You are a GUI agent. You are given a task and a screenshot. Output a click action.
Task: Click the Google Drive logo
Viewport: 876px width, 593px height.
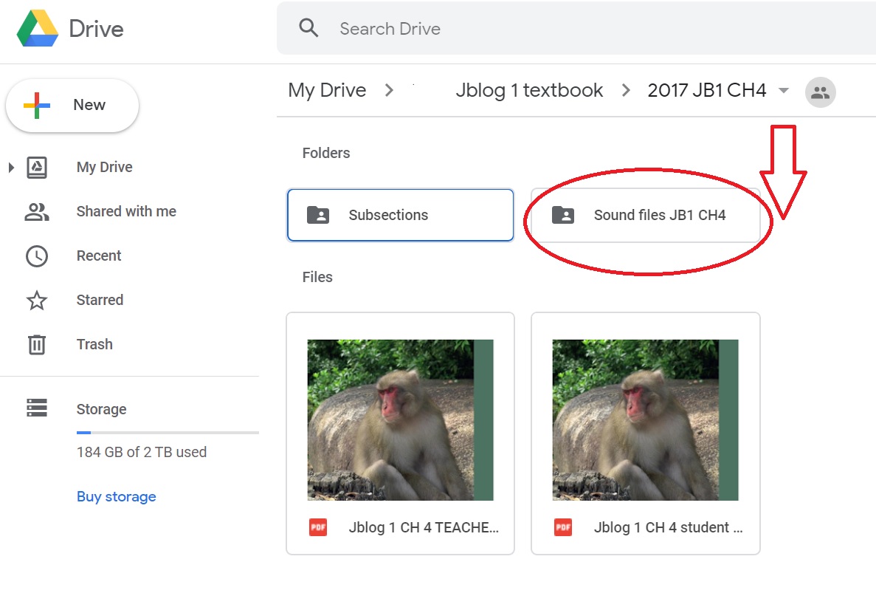point(38,29)
